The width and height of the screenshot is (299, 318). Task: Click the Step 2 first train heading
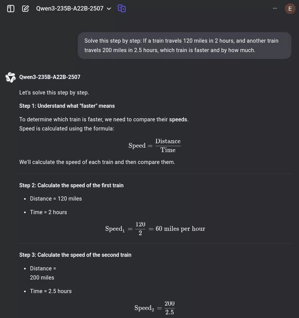71,185
